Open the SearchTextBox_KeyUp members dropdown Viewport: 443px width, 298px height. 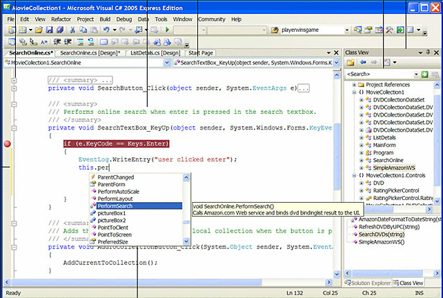(337, 63)
